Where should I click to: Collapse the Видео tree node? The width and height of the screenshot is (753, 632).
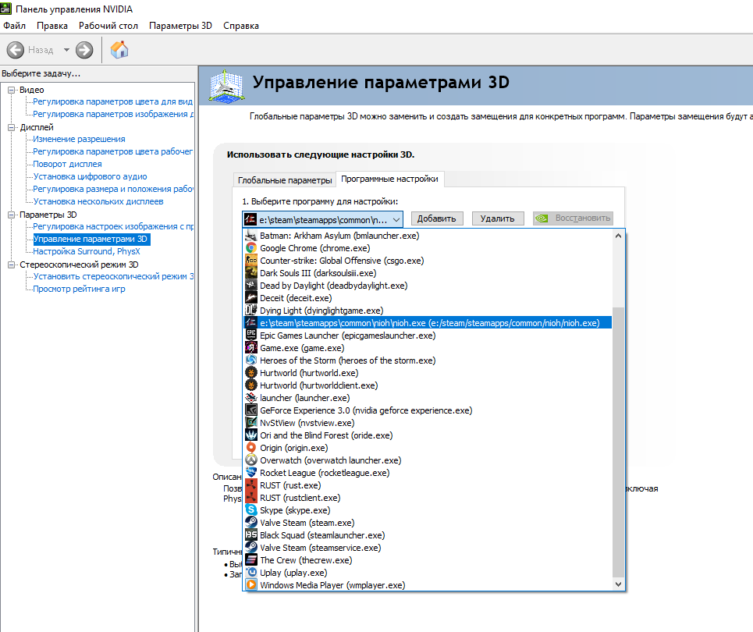click(11, 90)
